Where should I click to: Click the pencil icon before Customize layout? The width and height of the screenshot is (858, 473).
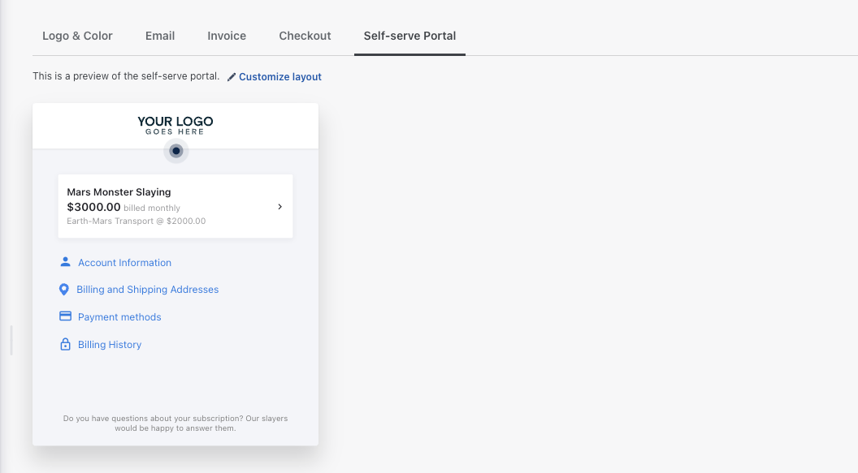[x=232, y=76]
